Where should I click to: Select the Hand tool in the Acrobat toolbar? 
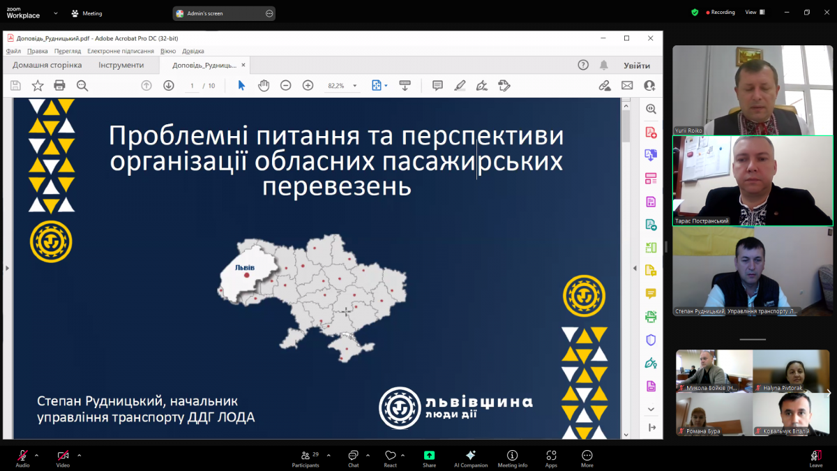(x=263, y=85)
